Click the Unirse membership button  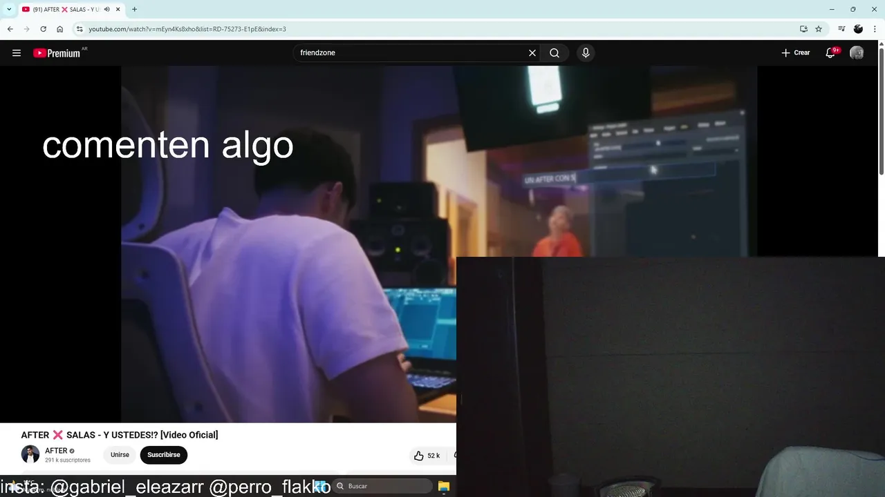tap(120, 455)
